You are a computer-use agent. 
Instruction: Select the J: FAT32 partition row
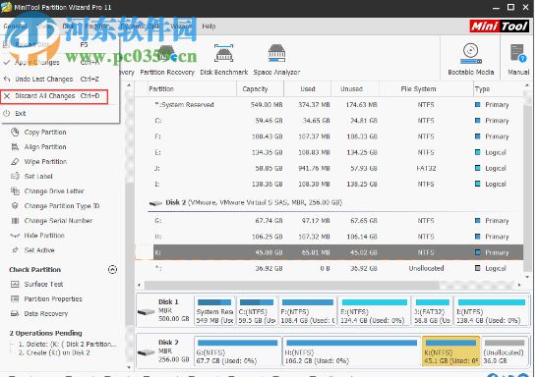point(335,168)
